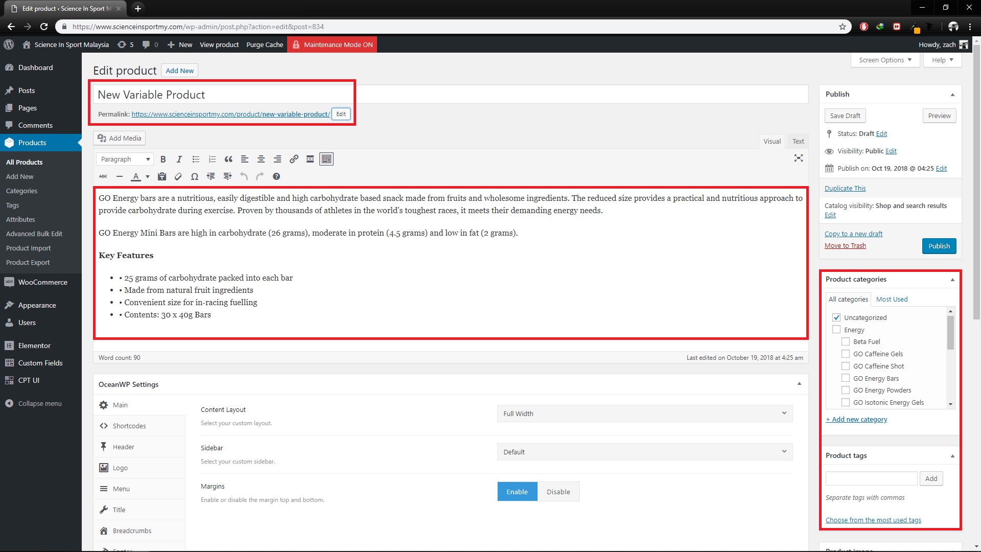Toggle Uncategorized category checkbox

(x=836, y=317)
